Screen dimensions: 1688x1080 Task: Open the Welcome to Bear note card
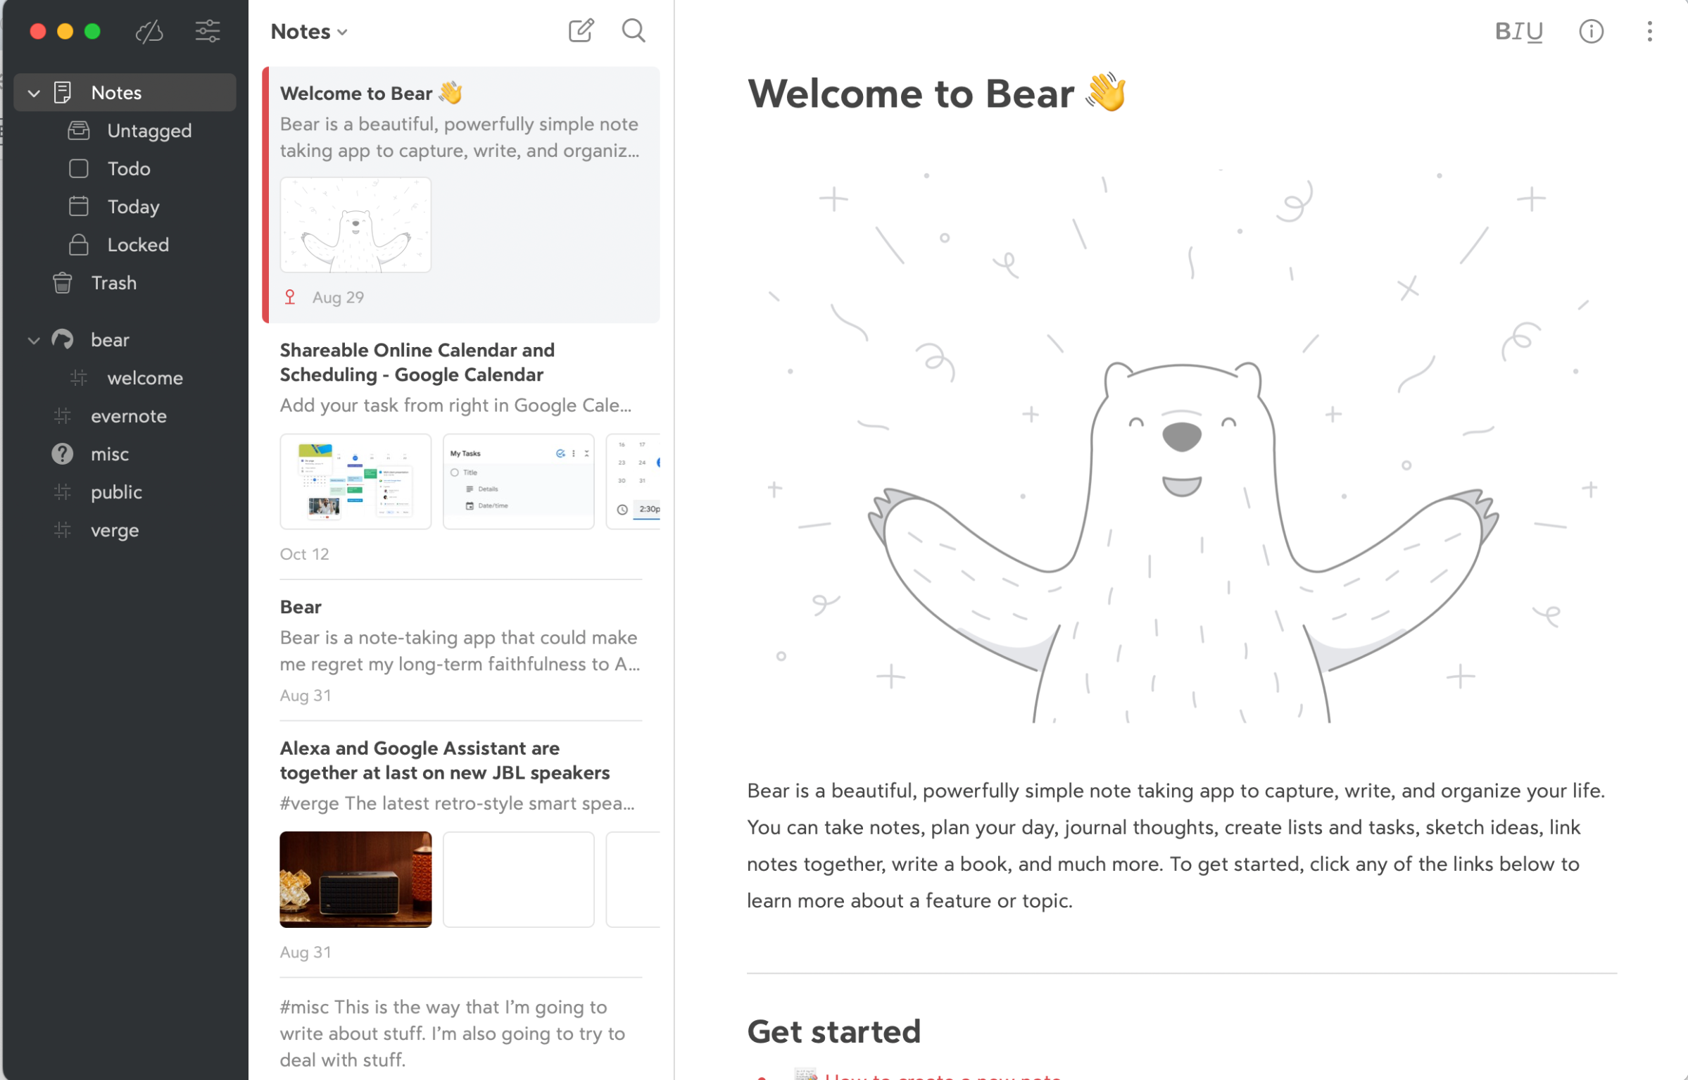pyautogui.click(x=462, y=195)
